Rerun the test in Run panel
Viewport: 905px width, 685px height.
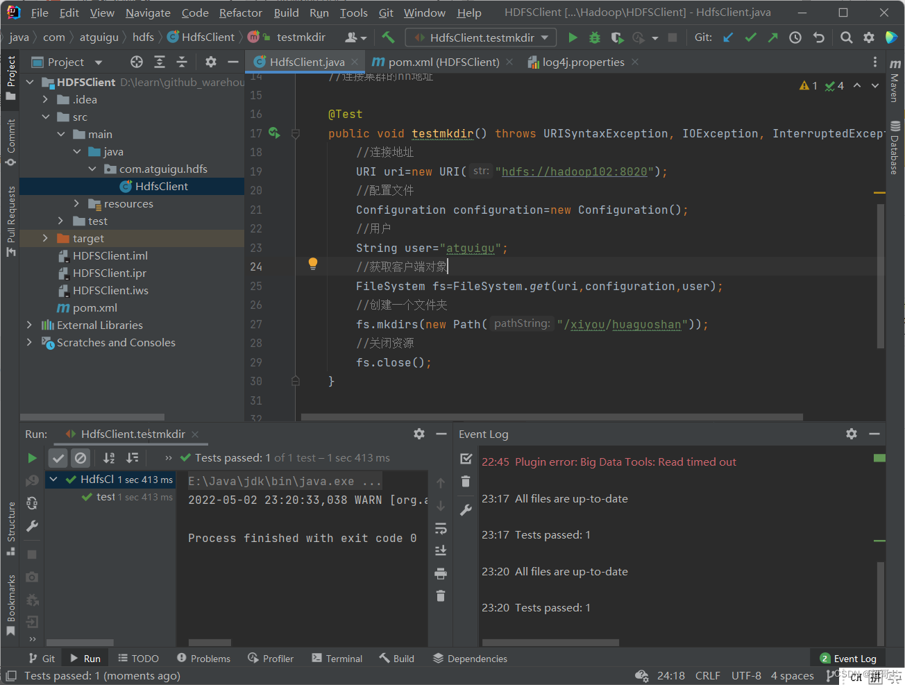(x=32, y=458)
